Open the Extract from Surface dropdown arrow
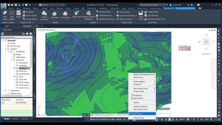This screenshot has height=125, width=222. coord(136,16)
